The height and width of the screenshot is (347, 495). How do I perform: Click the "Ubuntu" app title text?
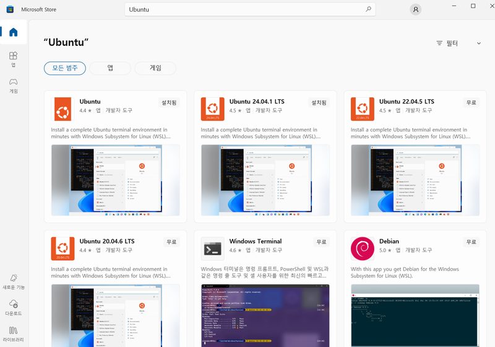[90, 102]
